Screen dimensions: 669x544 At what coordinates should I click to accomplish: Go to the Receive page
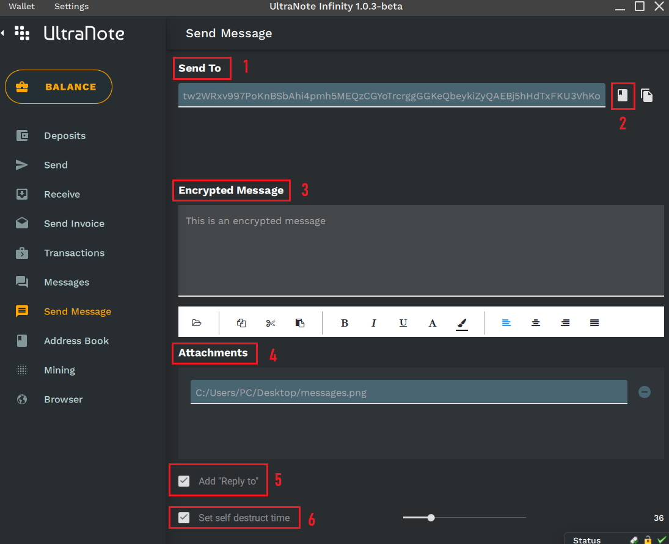click(62, 194)
